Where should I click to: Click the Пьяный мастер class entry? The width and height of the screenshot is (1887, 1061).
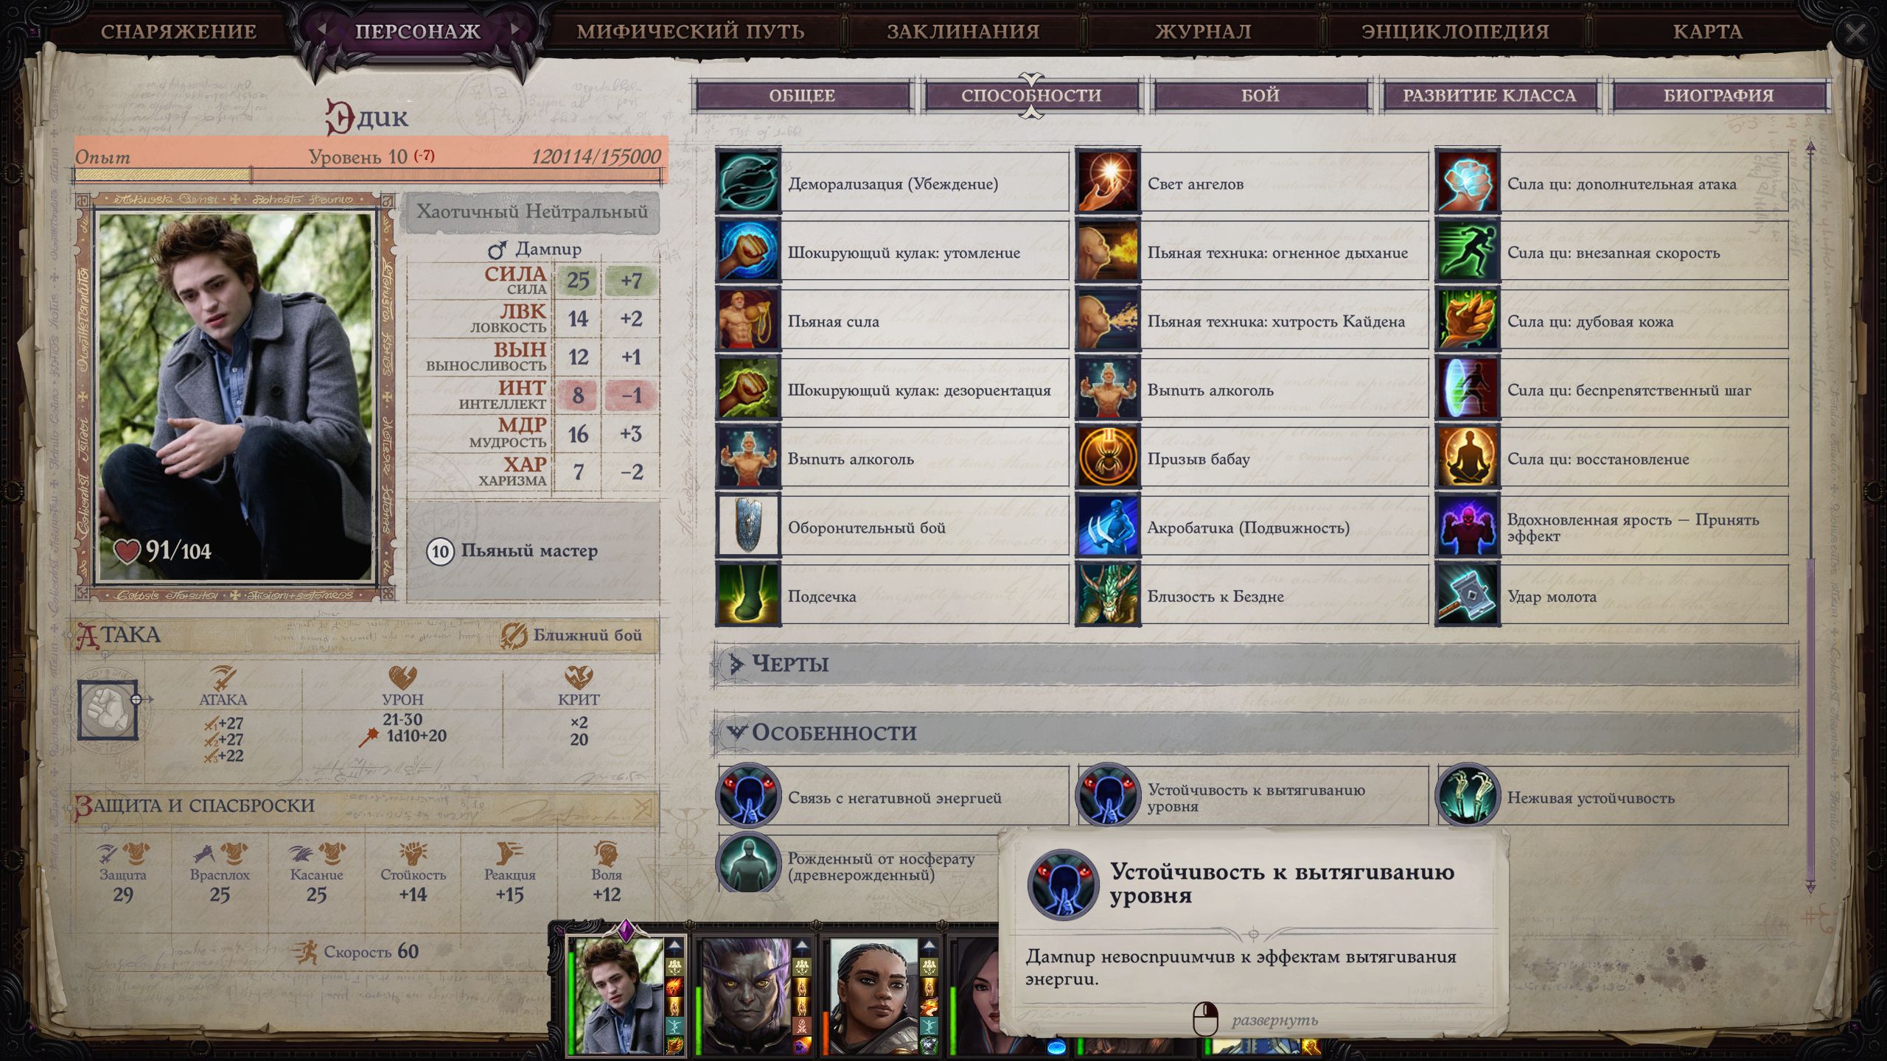pyautogui.click(x=529, y=551)
